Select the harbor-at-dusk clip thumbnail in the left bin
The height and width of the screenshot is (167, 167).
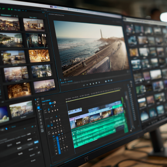[10, 24]
